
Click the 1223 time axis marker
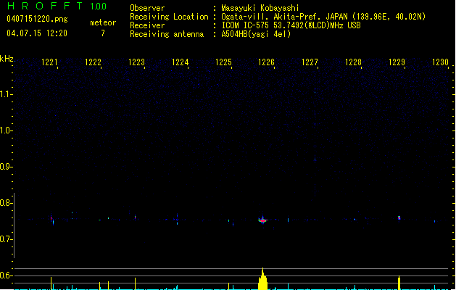click(136, 62)
